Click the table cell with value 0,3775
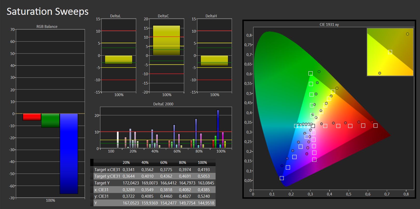The height and width of the screenshot is (209, 420). point(166,170)
